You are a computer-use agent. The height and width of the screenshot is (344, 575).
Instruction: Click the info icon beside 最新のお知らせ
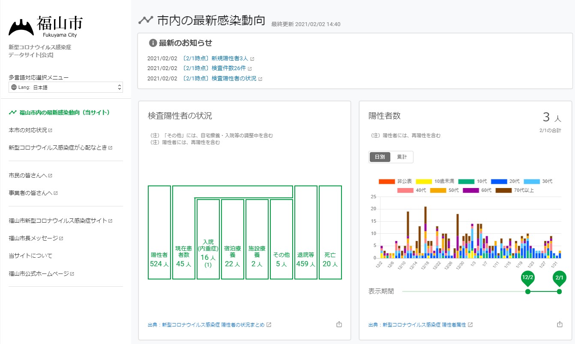point(153,43)
